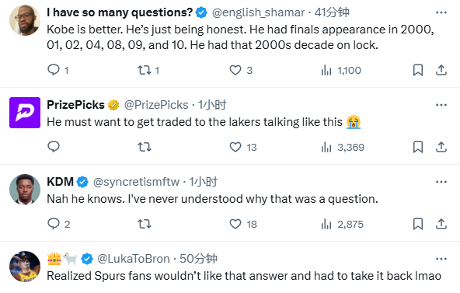Open PrizePicks purple logo avatar
The height and width of the screenshot is (293, 460).
(25, 113)
